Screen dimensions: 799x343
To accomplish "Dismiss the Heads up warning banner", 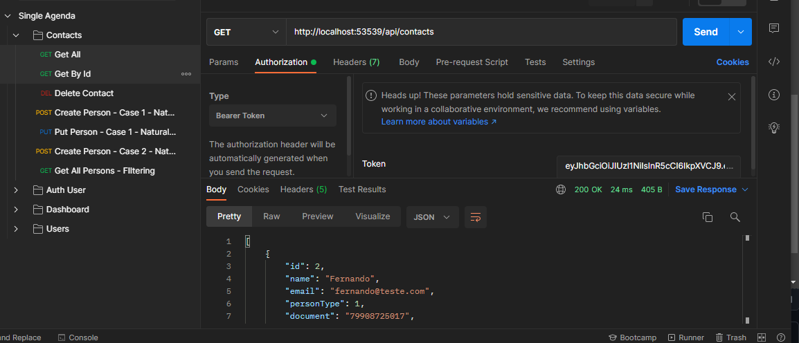I will 732,97.
